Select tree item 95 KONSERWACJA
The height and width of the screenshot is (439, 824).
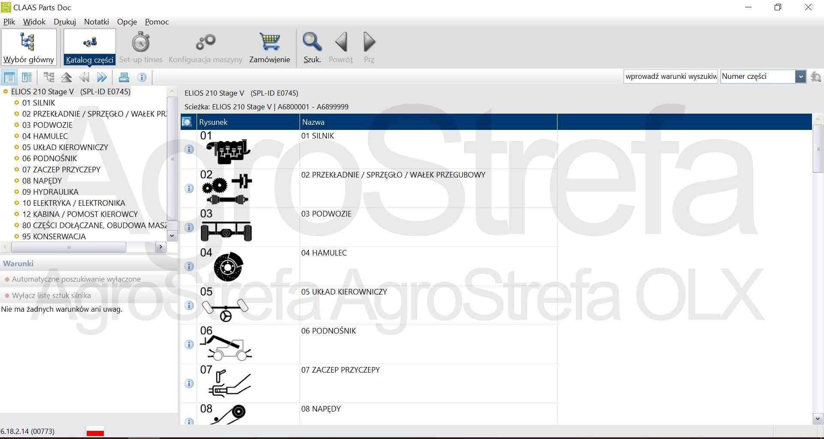[54, 236]
